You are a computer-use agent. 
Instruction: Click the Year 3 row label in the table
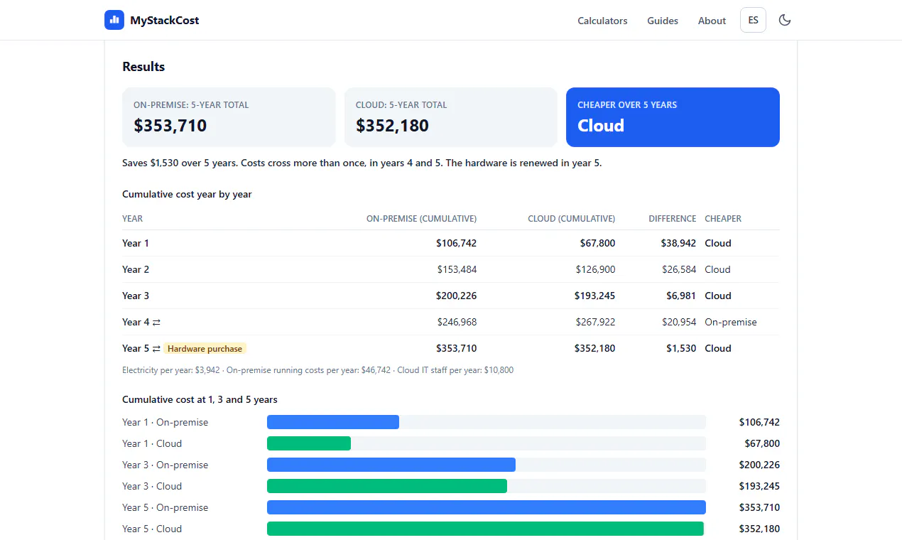tap(136, 296)
